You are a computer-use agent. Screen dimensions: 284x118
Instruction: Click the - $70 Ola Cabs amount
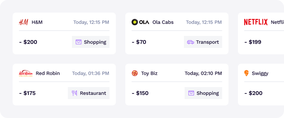139,42
